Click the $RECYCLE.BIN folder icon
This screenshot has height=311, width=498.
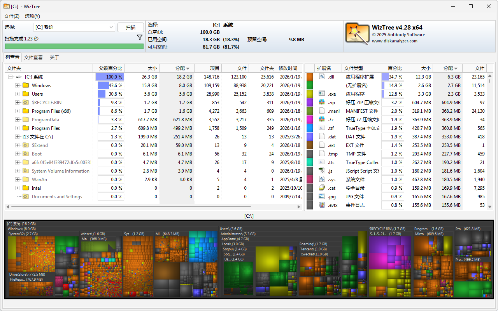pos(26,103)
